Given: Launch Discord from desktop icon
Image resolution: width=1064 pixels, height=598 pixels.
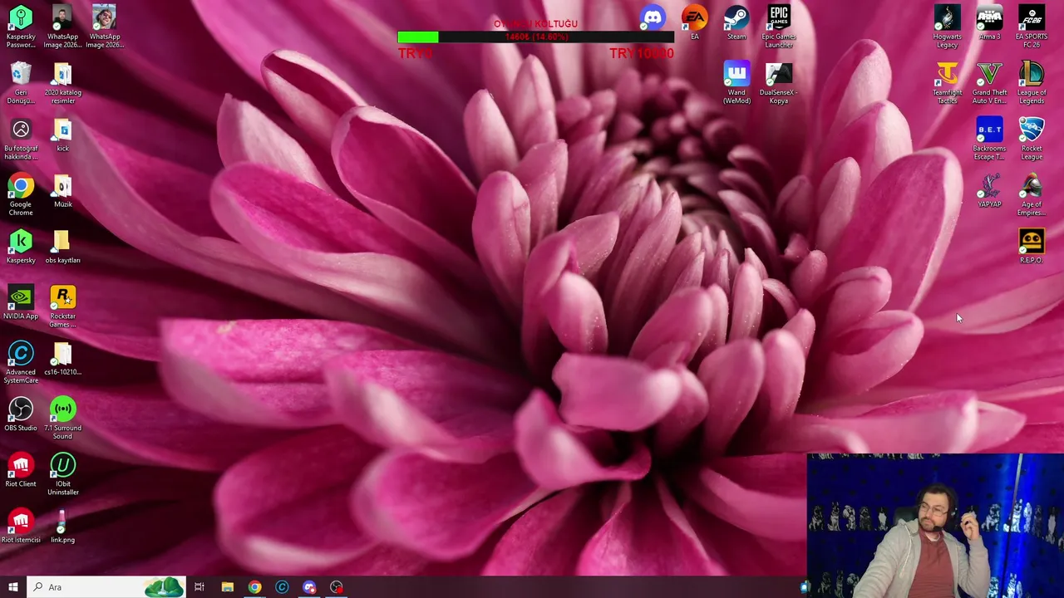Looking at the screenshot, I should (653, 18).
